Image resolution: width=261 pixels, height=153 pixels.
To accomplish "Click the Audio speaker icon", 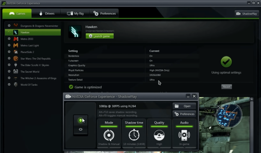I will click(x=184, y=135).
